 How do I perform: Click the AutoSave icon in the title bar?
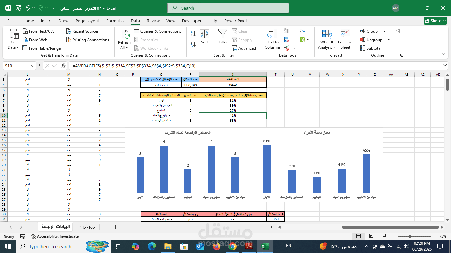(x=19, y=8)
